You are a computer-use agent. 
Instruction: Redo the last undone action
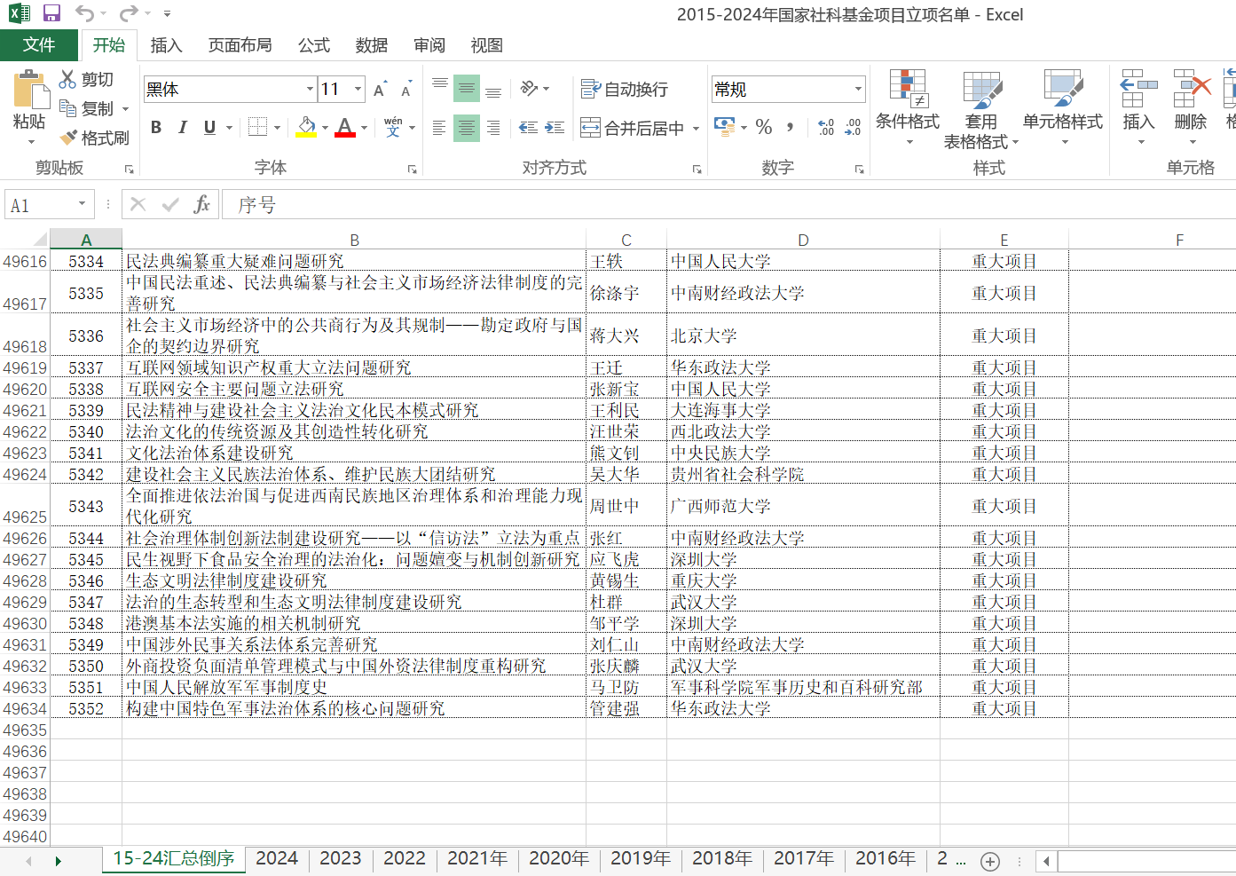coord(129,13)
